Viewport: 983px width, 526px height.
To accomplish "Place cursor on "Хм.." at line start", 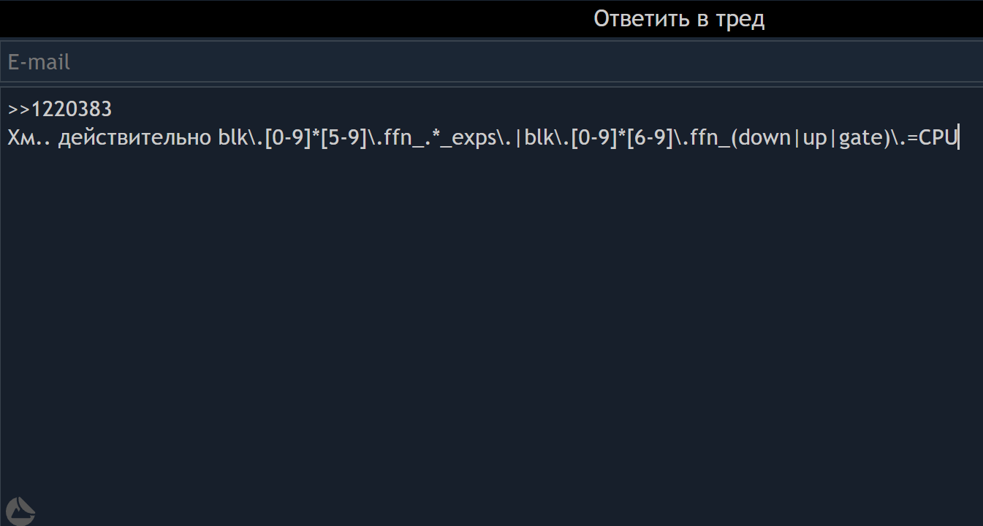I will [x=30, y=138].
